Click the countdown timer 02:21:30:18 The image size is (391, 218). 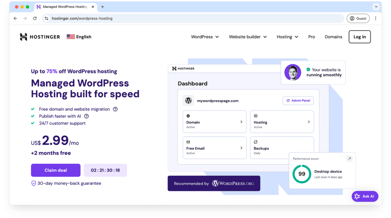point(105,170)
